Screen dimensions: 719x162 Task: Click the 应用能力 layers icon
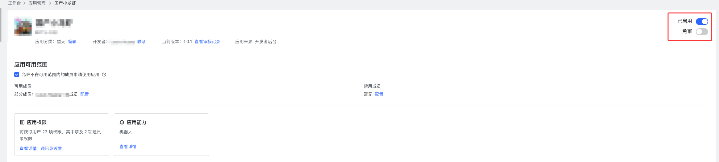(122, 122)
